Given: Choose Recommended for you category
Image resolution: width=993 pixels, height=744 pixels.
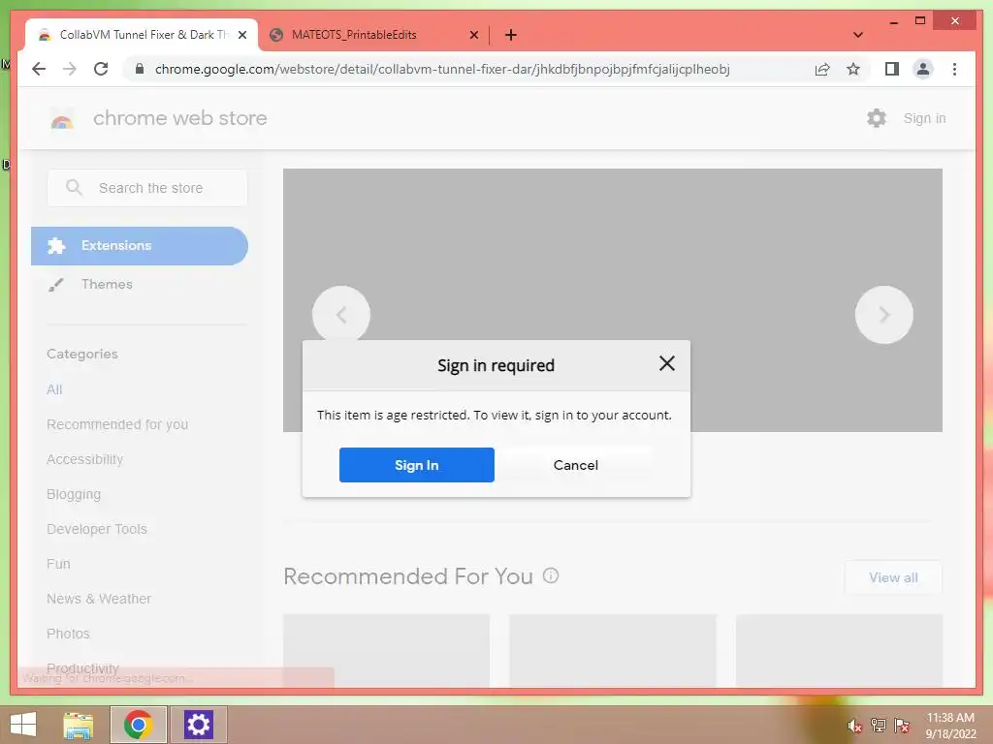Looking at the screenshot, I should [x=117, y=424].
